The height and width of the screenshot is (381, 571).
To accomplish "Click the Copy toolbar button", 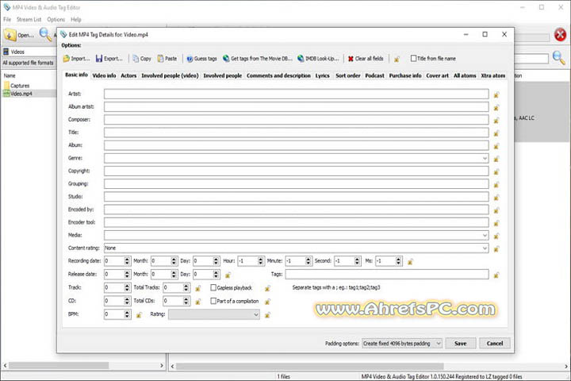I will [142, 58].
